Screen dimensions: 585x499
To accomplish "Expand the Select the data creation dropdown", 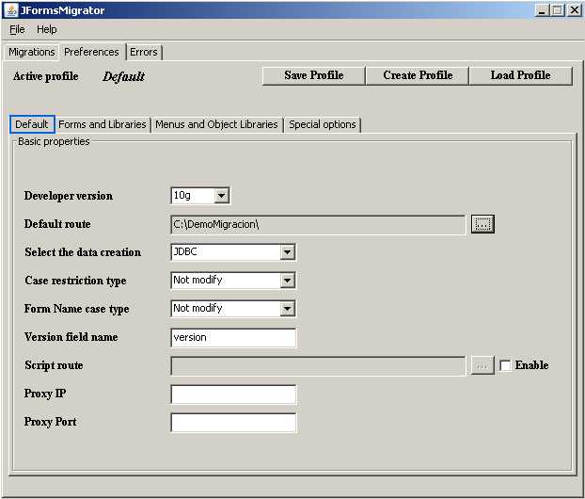I will (x=287, y=252).
